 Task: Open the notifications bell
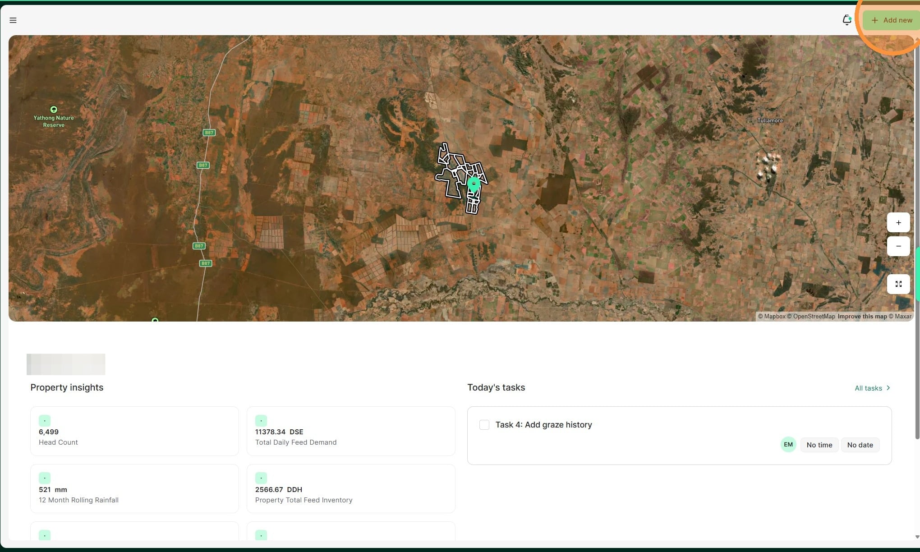click(x=846, y=20)
